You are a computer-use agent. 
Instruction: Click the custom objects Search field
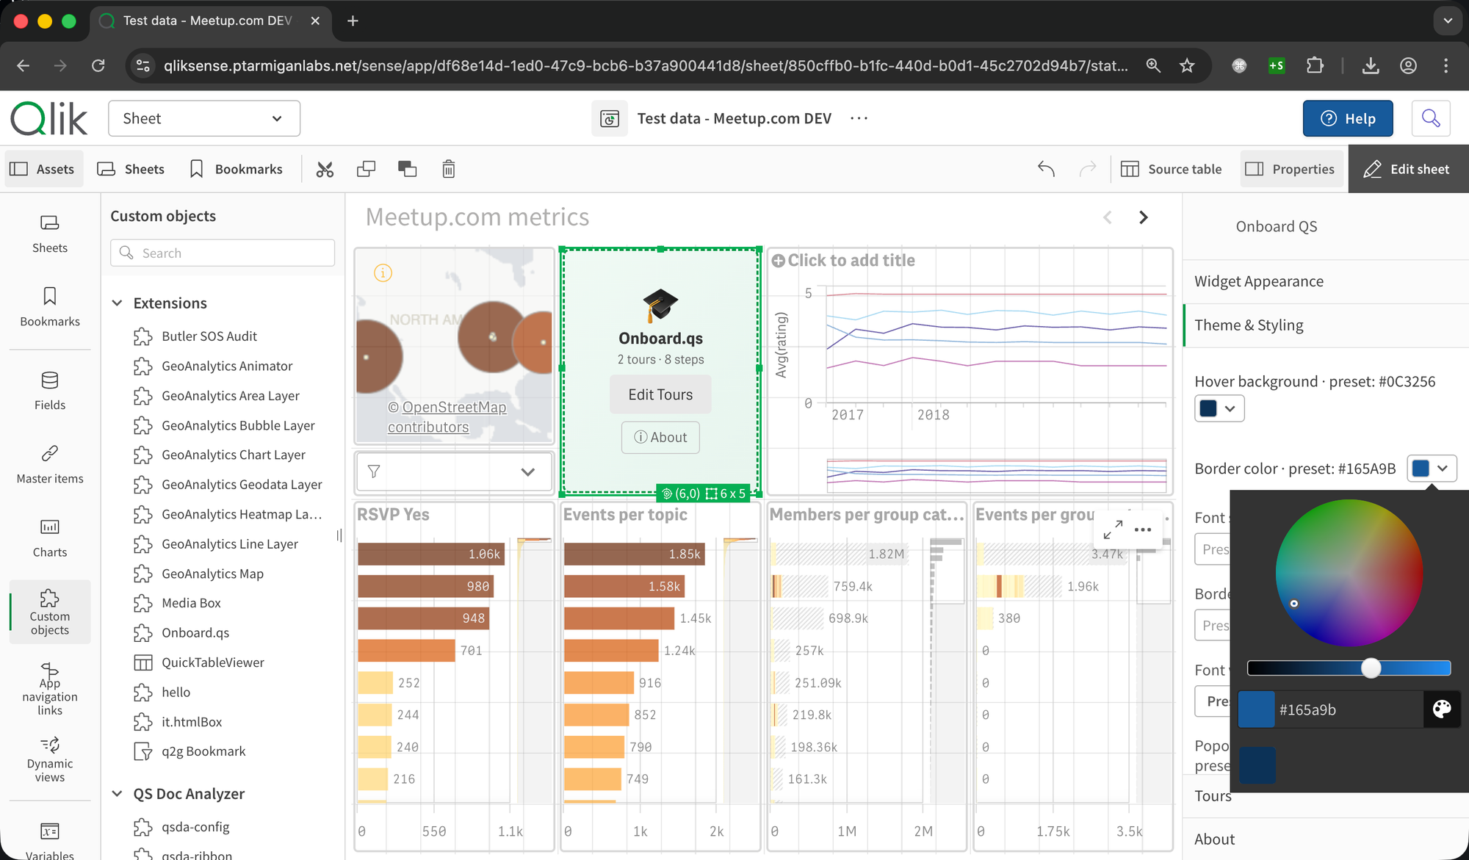[223, 253]
